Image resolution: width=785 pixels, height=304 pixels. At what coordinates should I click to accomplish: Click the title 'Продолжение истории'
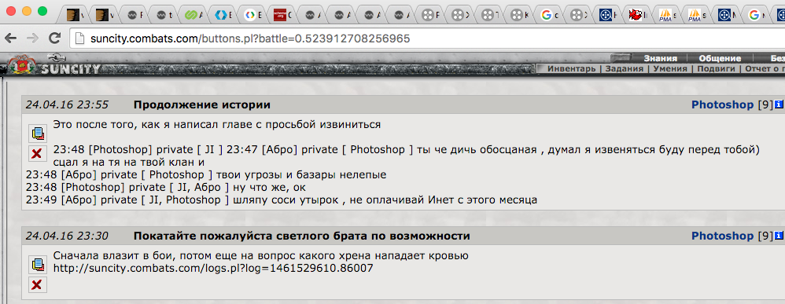point(202,105)
